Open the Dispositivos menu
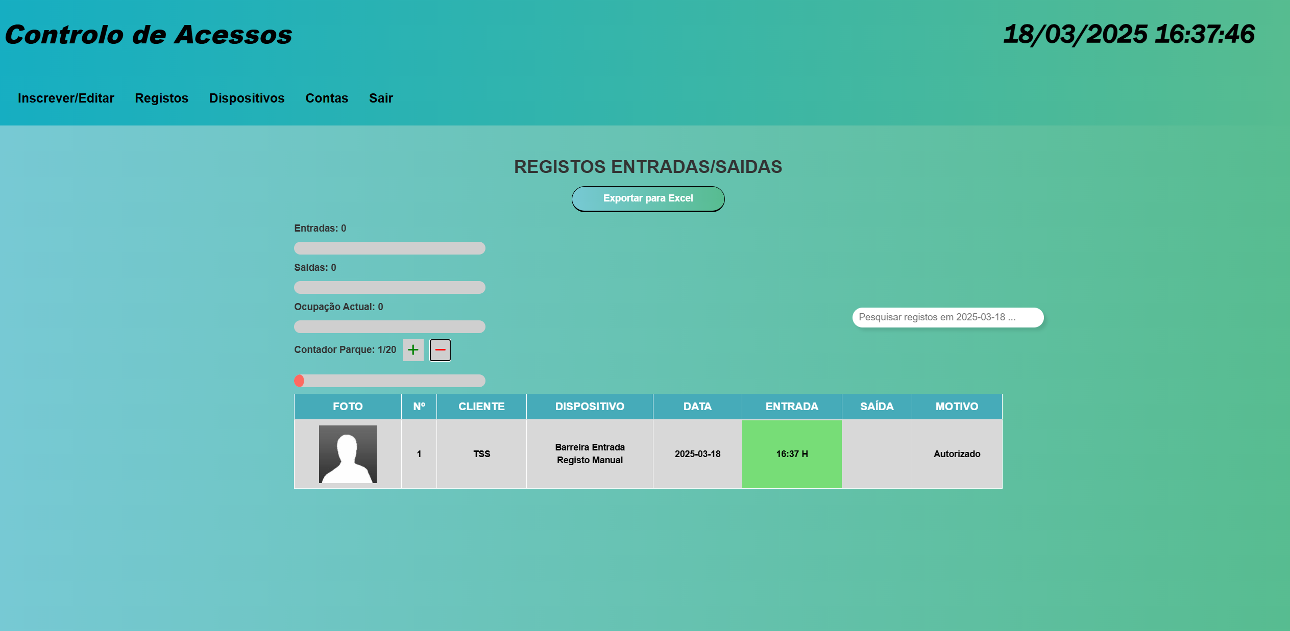 coord(247,98)
